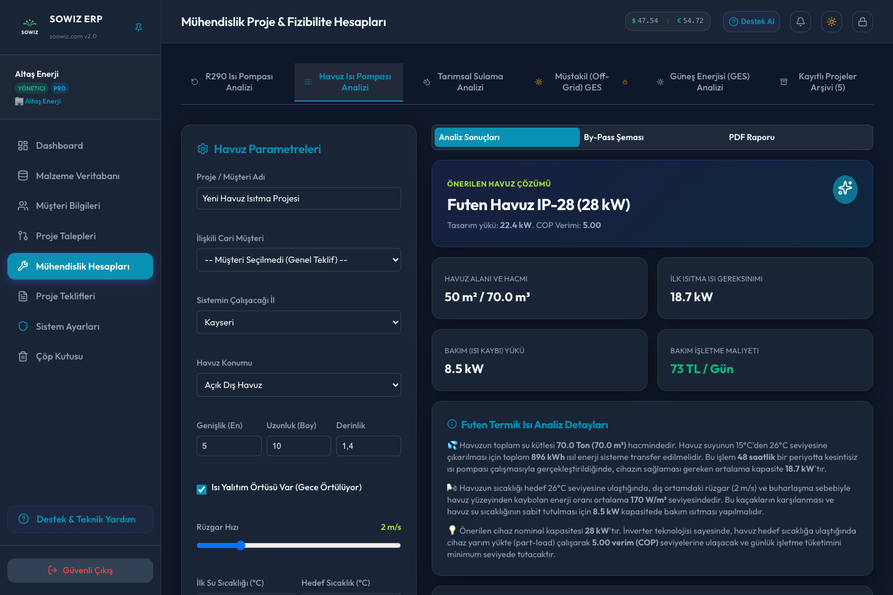Toggle theme with the sun icon
893x595 pixels.
(832, 22)
